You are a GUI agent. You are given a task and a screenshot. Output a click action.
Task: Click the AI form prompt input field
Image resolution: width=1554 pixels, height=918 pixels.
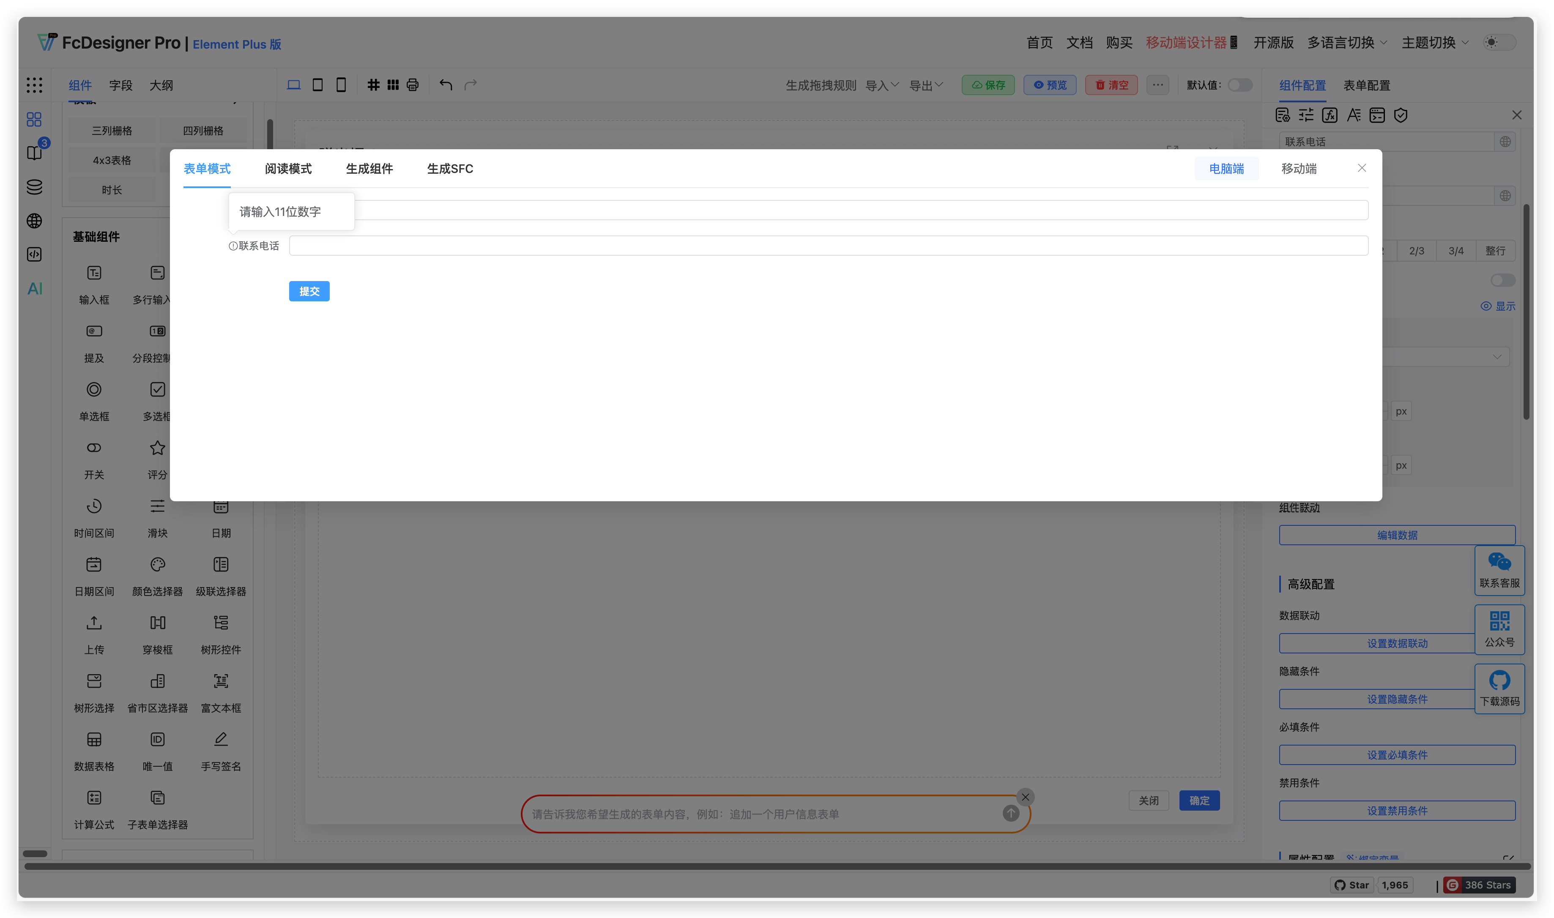[742, 814]
